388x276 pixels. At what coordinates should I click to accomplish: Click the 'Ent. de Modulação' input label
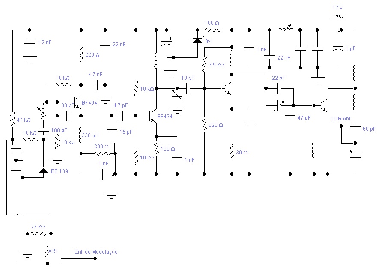pos(96,252)
